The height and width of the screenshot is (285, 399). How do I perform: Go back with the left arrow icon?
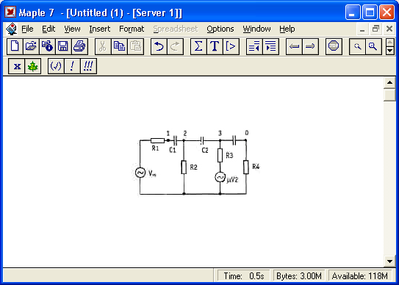tap(294, 46)
